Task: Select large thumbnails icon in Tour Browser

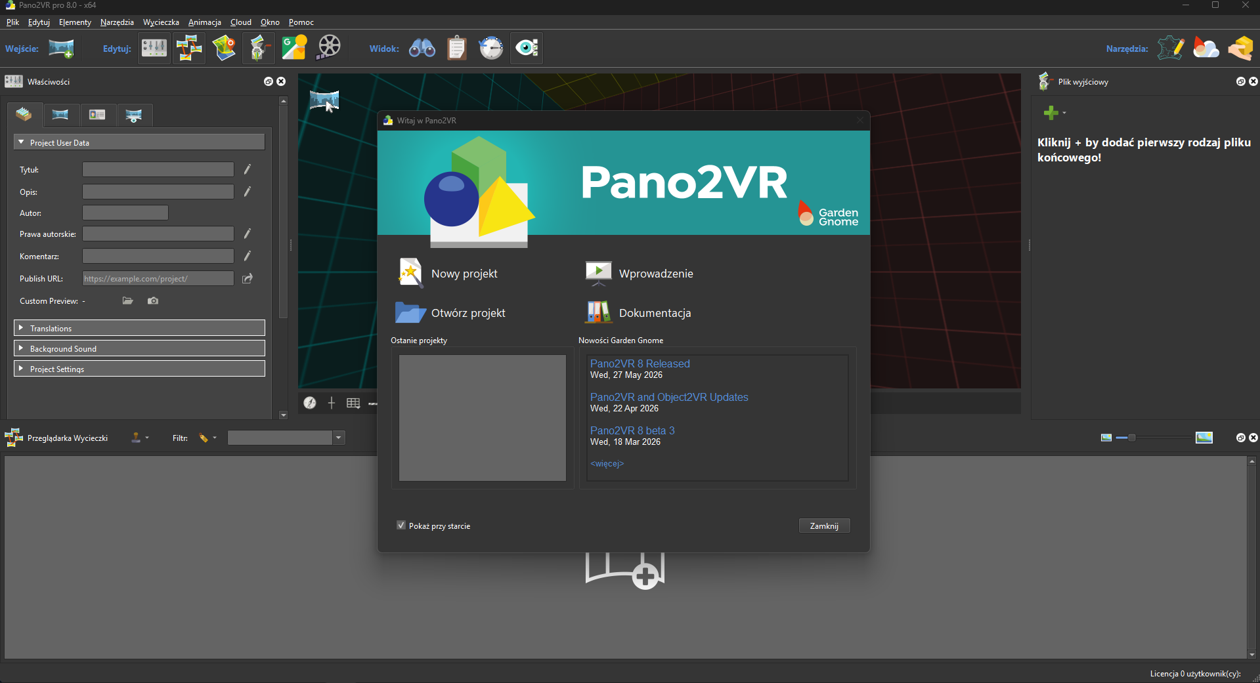Action: point(1204,438)
